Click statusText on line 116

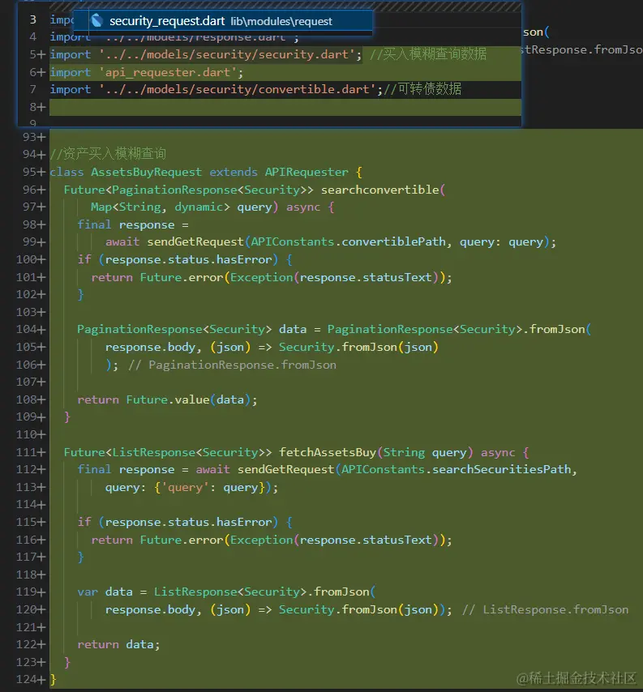coord(397,540)
